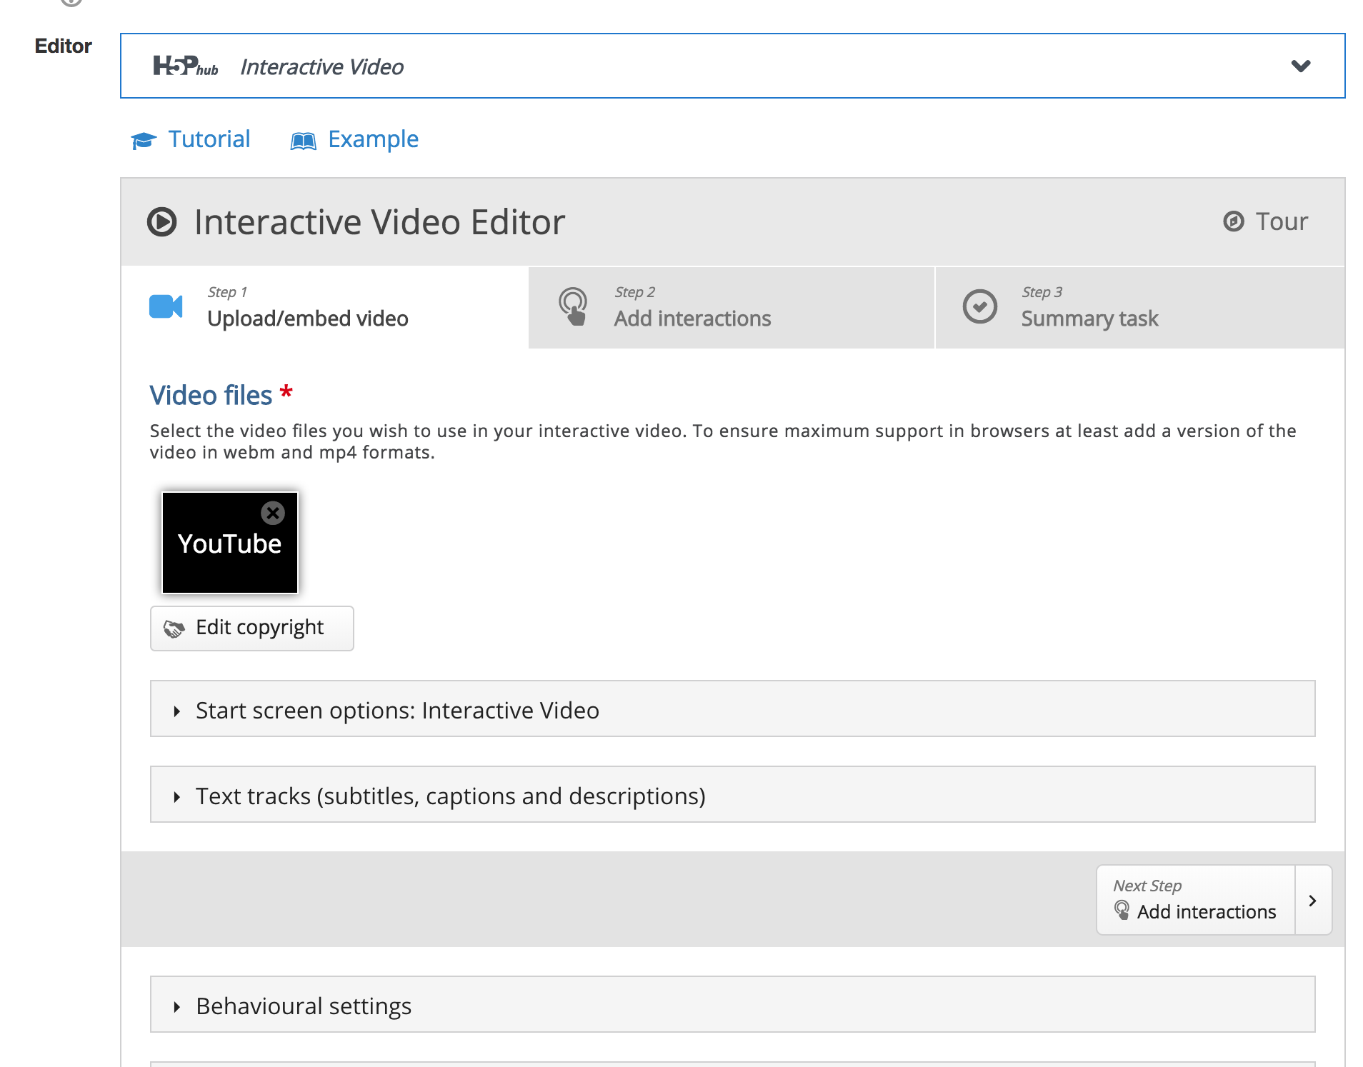Expand Start screen options section
The width and height of the screenshot is (1363, 1067).
pos(397,709)
